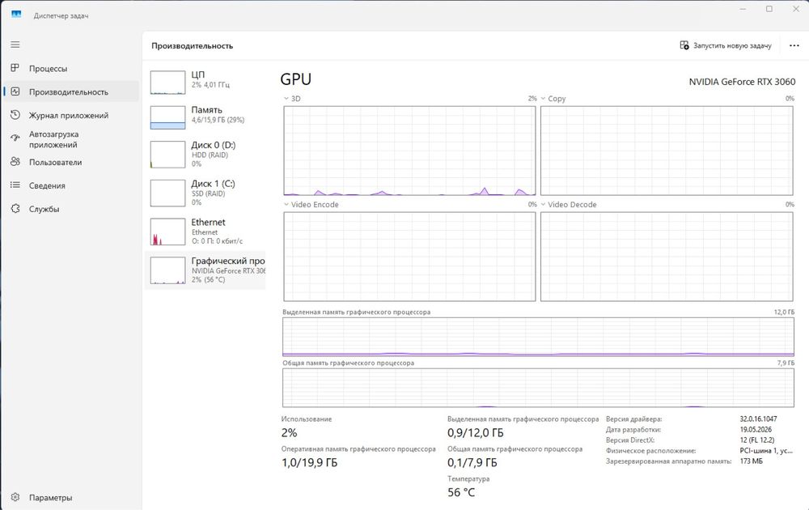This screenshot has height=510, width=809.
Task: Open the Службы puzzle icon
Action: click(x=15, y=209)
